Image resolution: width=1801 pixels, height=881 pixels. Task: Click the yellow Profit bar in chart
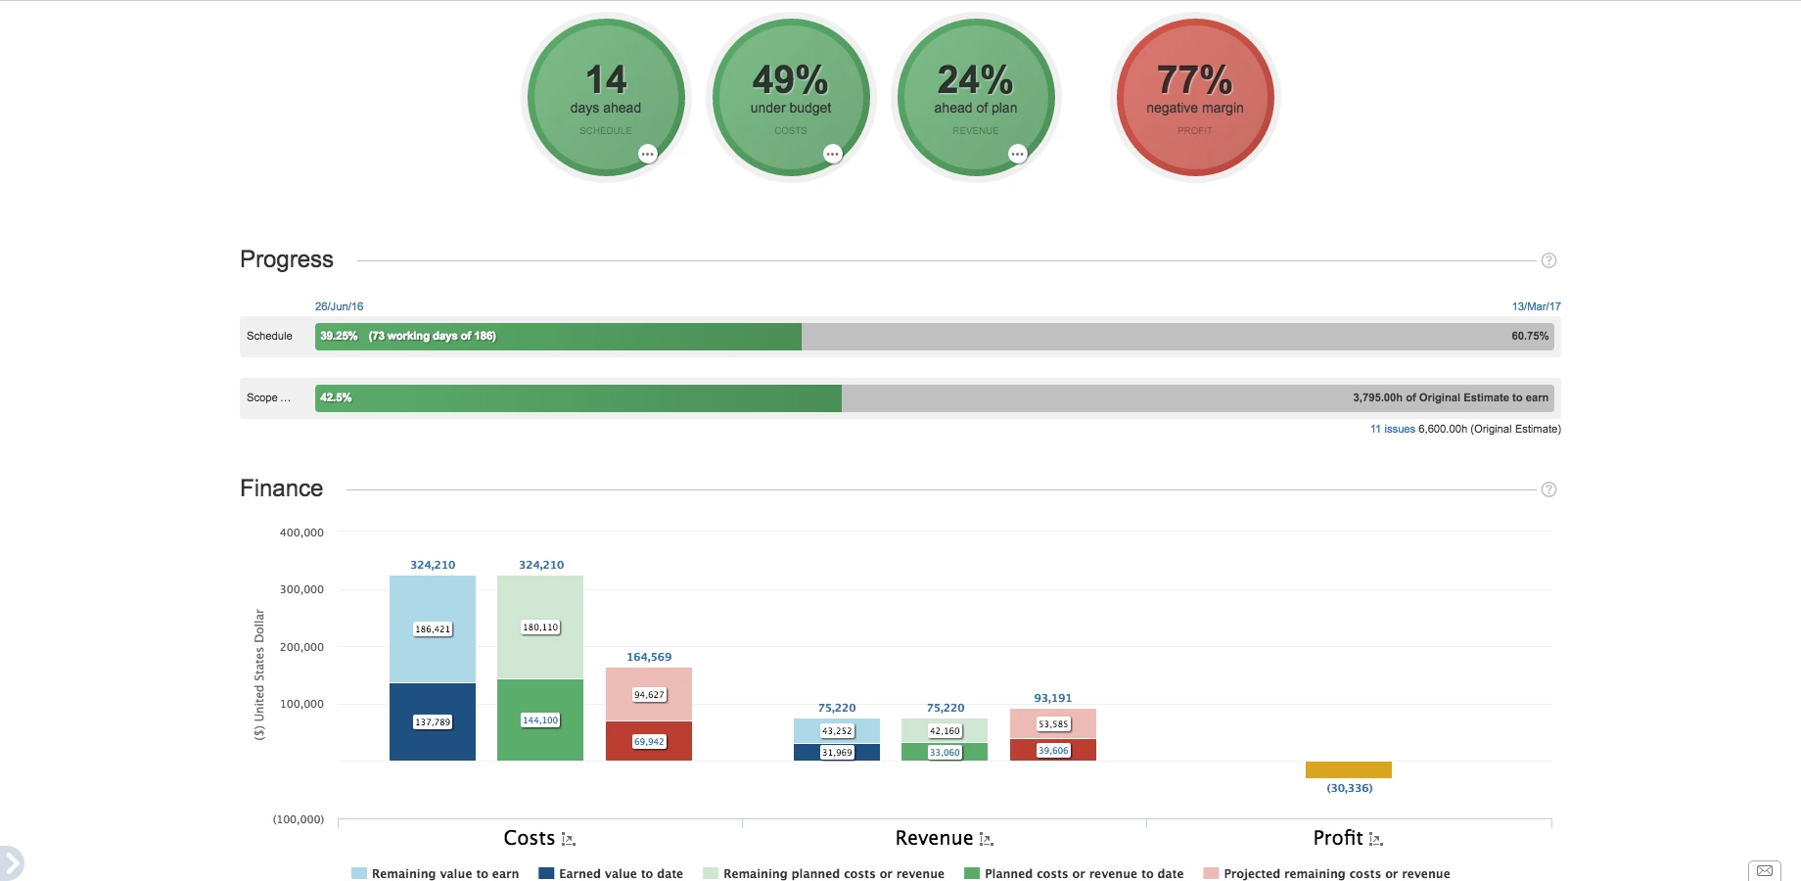pos(1348,770)
